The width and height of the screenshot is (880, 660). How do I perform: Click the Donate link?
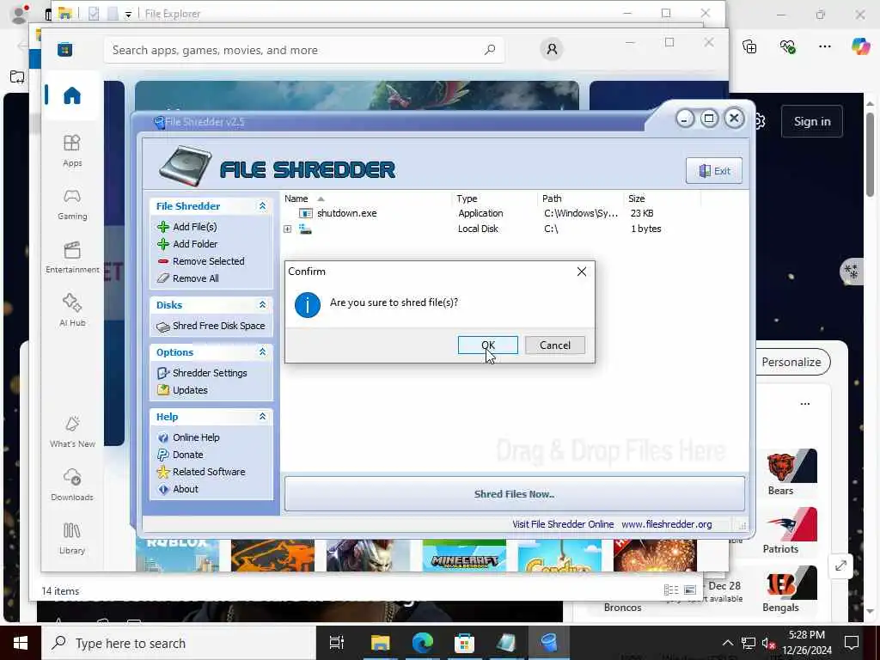(x=187, y=455)
